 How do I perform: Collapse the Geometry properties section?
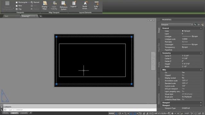(201, 53)
